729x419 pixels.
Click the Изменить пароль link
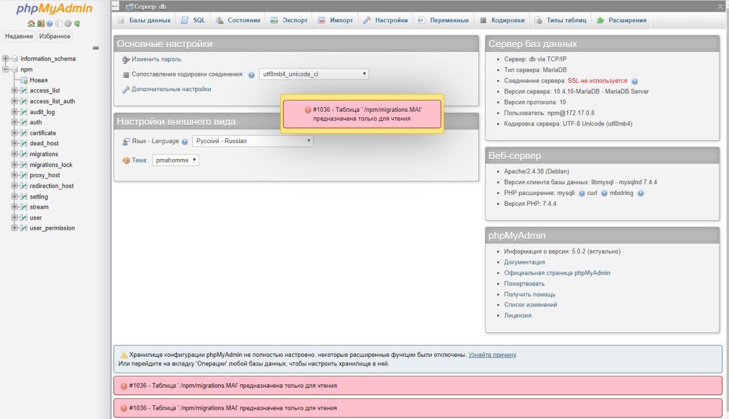point(157,59)
